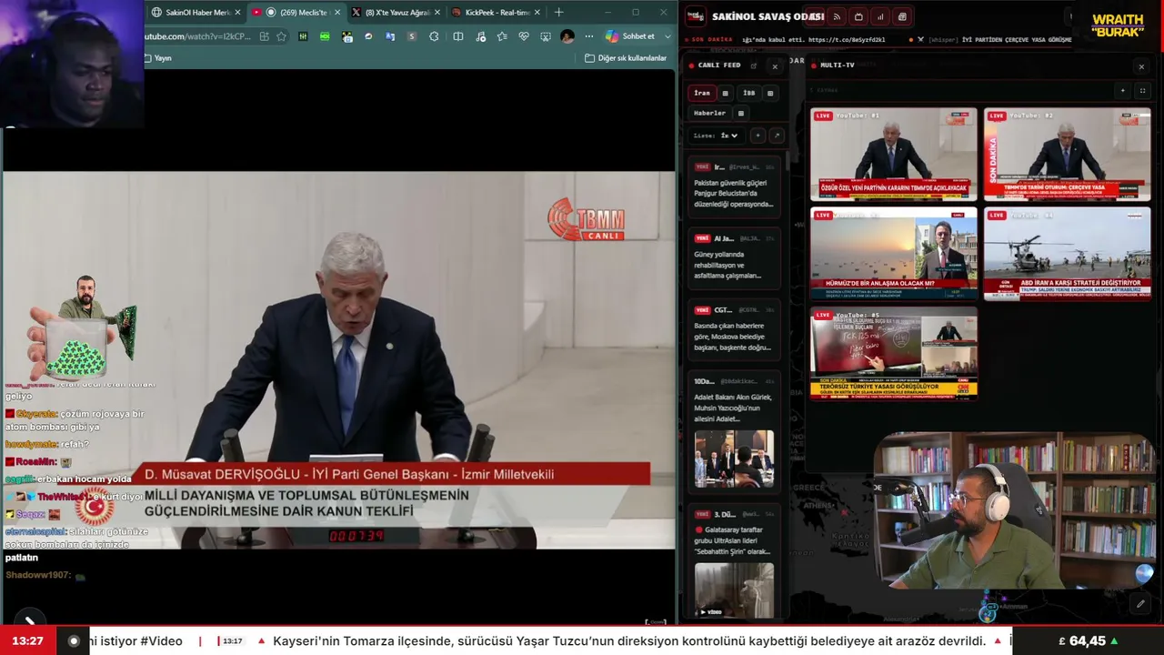Open the split screen browser icon

(x=458, y=36)
